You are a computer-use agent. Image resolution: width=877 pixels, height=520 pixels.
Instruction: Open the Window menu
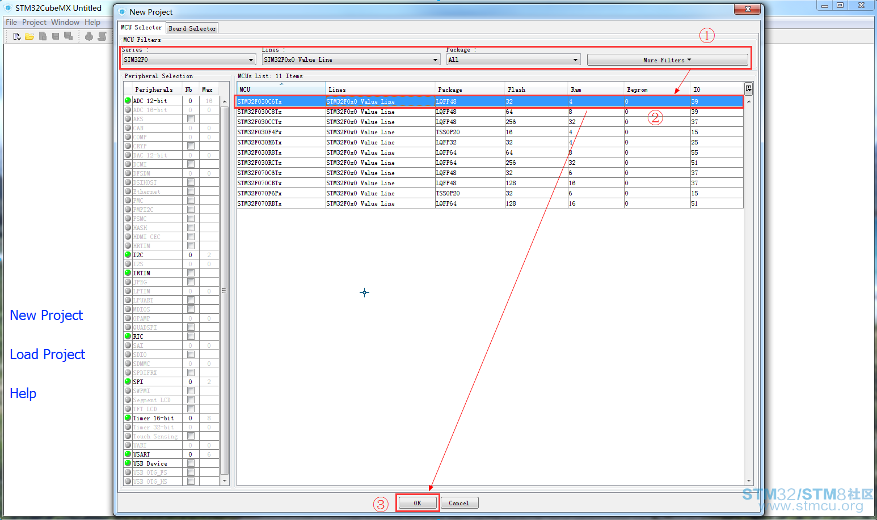65,22
